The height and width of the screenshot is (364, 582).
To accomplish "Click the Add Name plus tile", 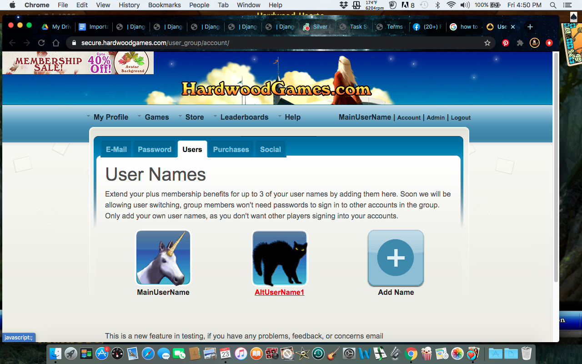I will click(396, 258).
